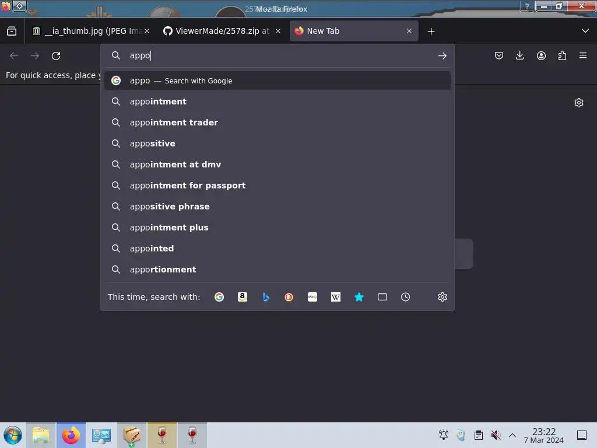The height and width of the screenshot is (448, 597).
Task: Search this time with Bing
Action: (x=266, y=297)
